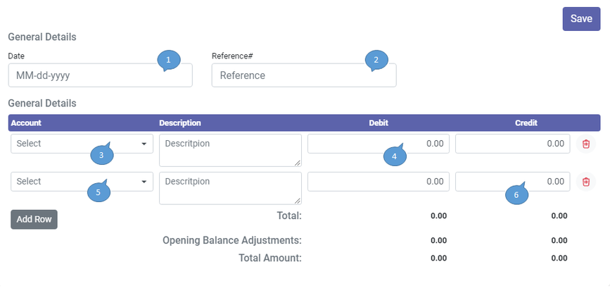610x288 pixels.
Task: Click annotation bubble number 2
Action: click(376, 60)
